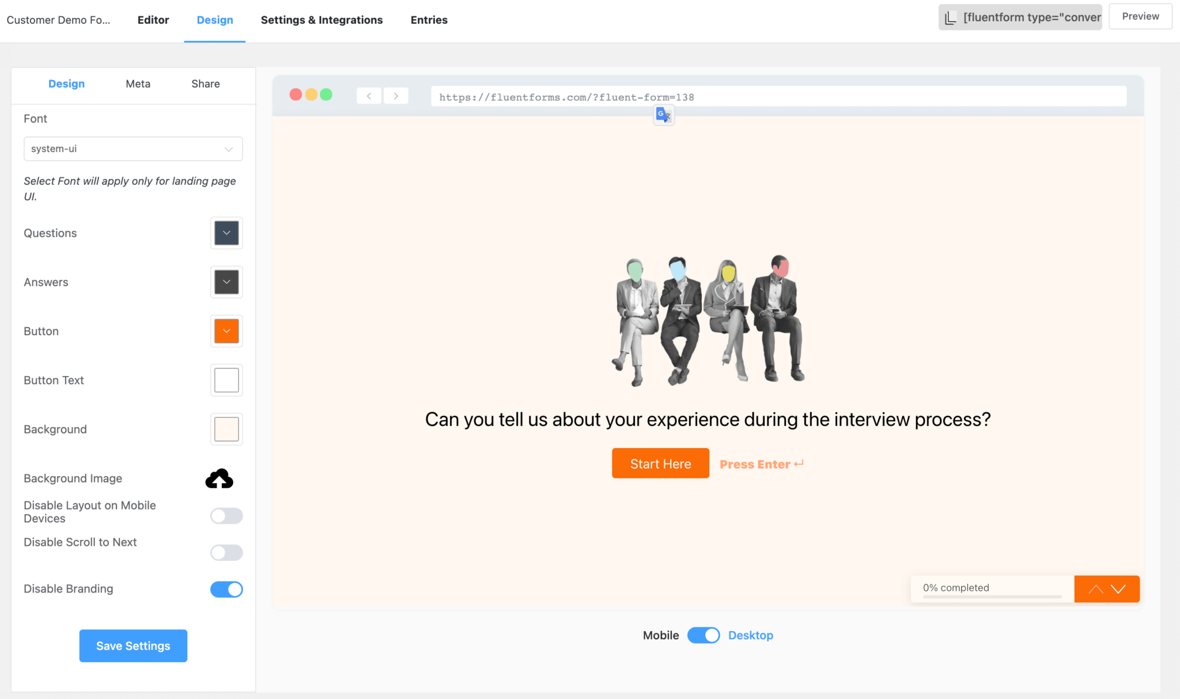Click the forward arrow in the preview browser

396,96
